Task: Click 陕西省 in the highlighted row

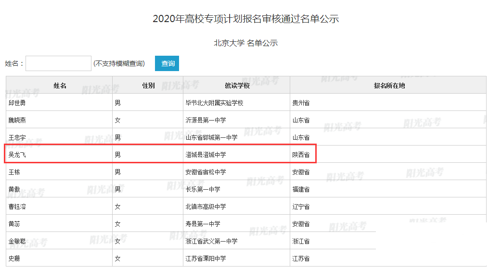Action: click(x=301, y=155)
